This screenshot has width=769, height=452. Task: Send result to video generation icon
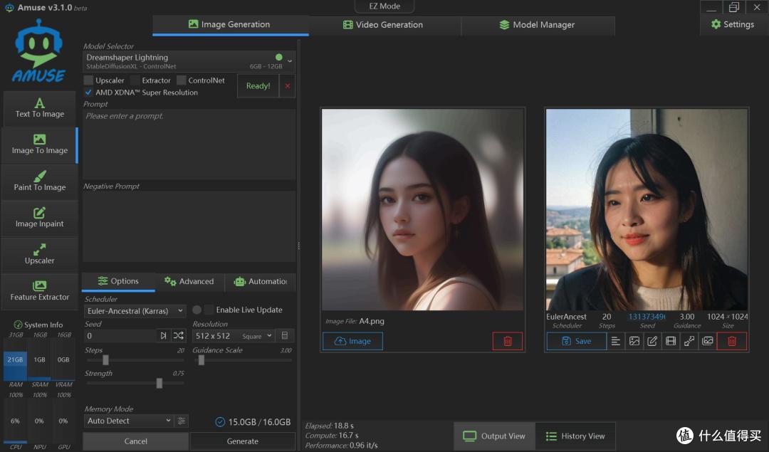[x=671, y=341]
